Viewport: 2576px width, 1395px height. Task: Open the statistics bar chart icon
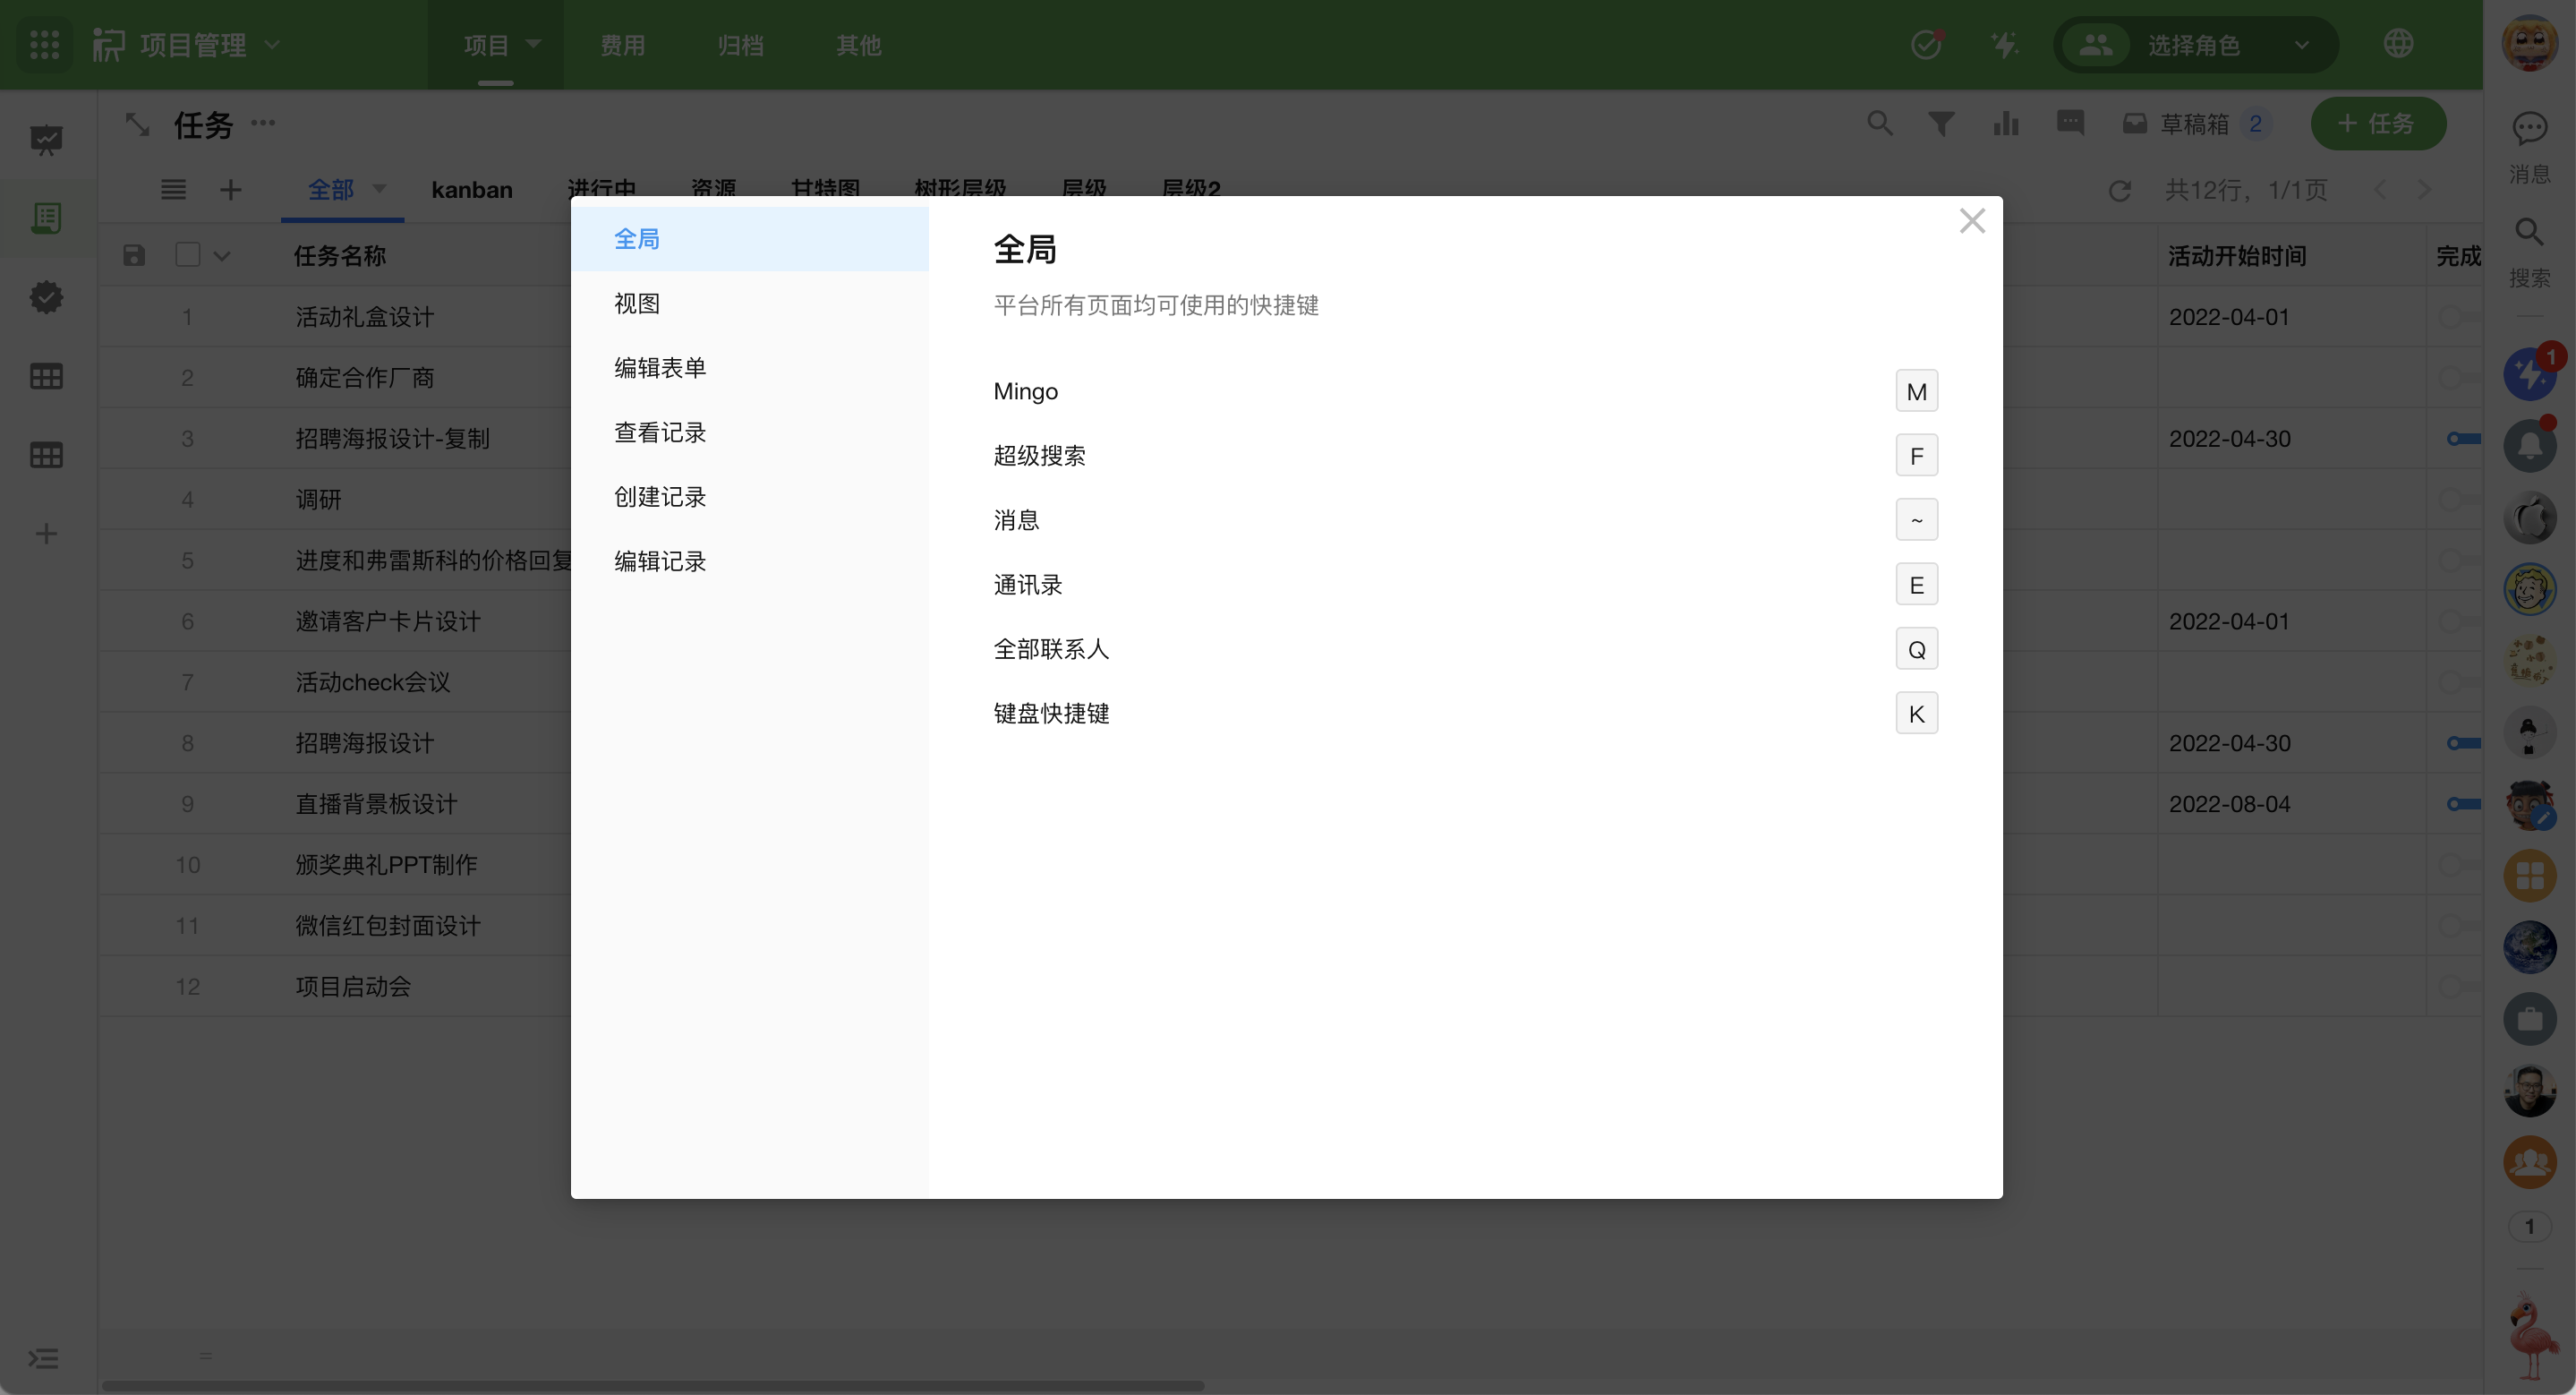(2005, 124)
